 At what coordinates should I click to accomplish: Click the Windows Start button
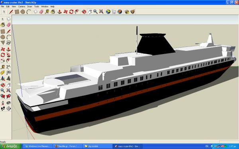(11, 146)
